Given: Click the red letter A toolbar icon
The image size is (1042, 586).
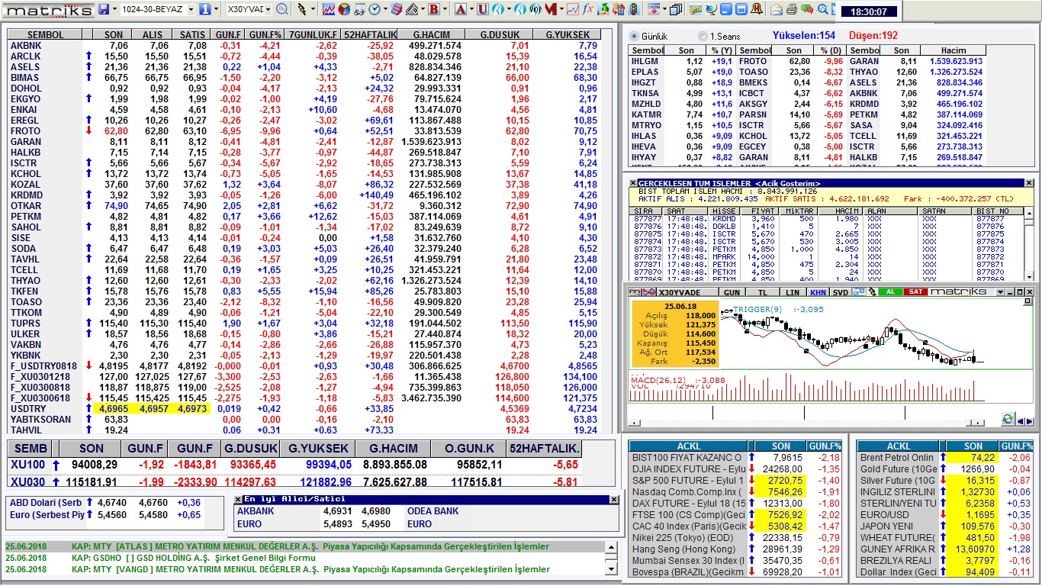Looking at the screenshot, I should pyautogui.click(x=460, y=9).
